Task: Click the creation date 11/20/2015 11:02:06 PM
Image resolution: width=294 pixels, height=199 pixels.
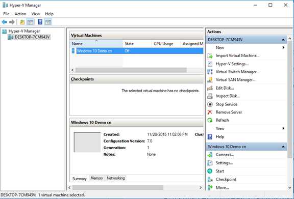Action: point(167,134)
